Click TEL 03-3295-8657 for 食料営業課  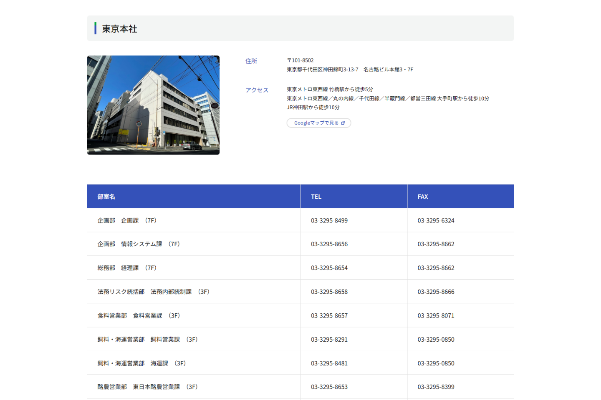[x=329, y=316]
